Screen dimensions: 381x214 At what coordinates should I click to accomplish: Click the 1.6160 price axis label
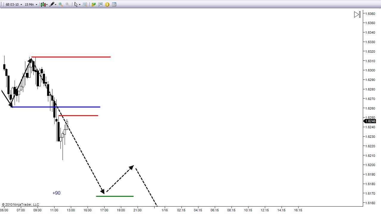[370, 203]
